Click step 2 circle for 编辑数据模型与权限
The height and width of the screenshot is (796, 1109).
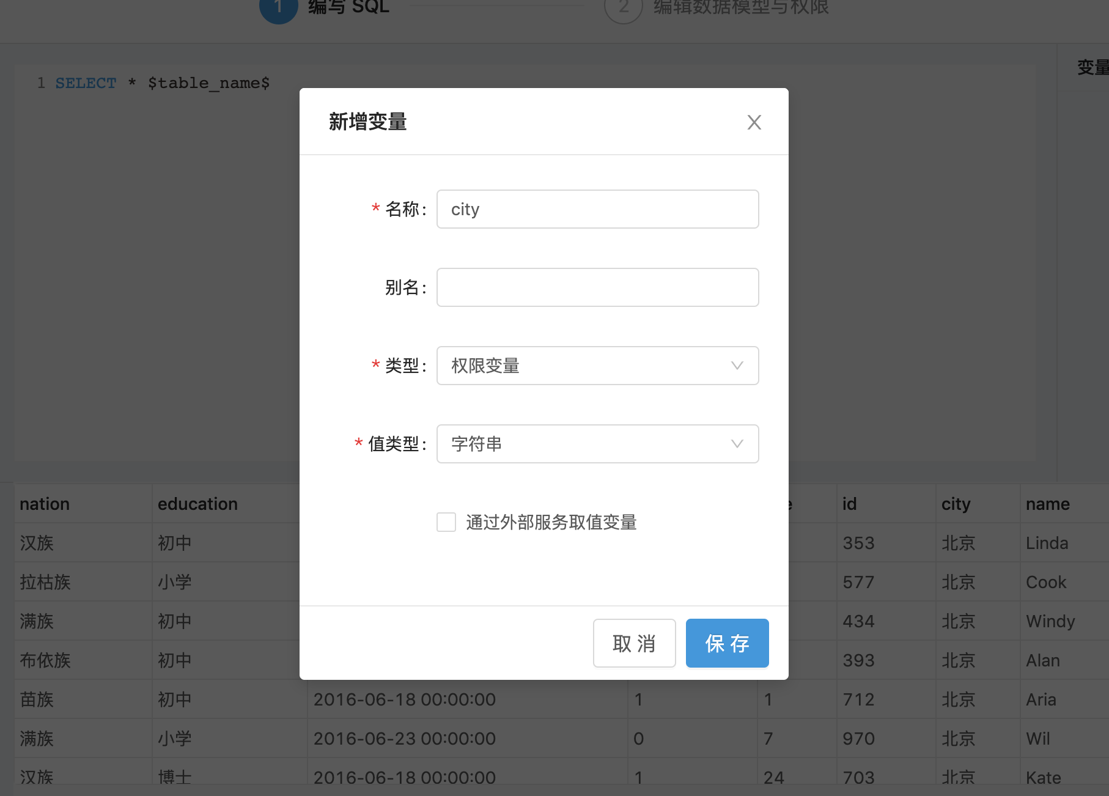[x=623, y=7]
